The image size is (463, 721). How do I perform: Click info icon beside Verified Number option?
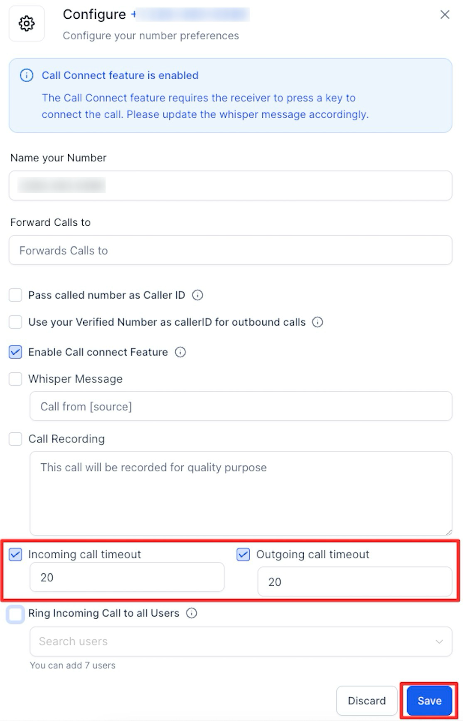(x=318, y=322)
